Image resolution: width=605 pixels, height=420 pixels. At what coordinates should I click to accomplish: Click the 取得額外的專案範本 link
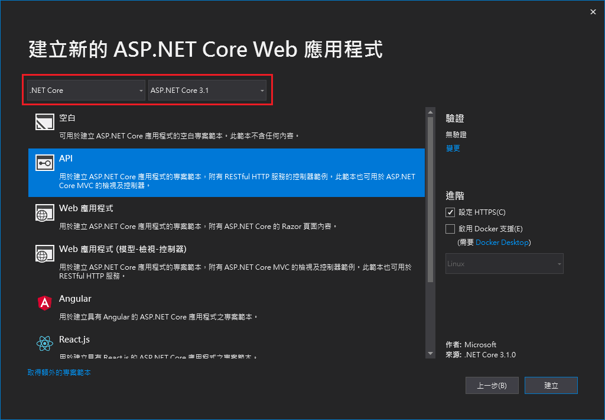pyautogui.click(x=59, y=373)
